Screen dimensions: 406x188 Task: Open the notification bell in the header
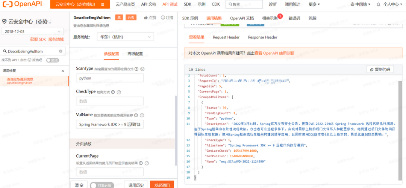378,4
